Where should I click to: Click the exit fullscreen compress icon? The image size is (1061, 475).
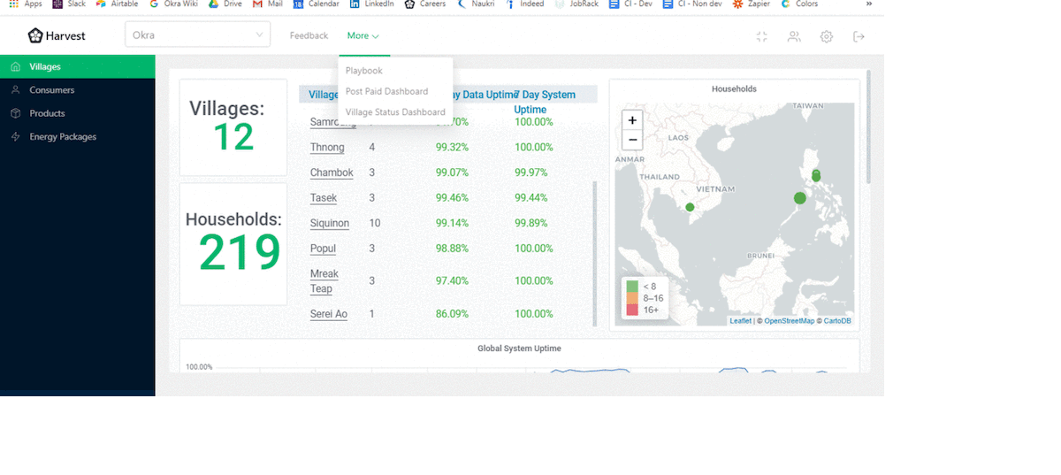pyautogui.click(x=762, y=36)
